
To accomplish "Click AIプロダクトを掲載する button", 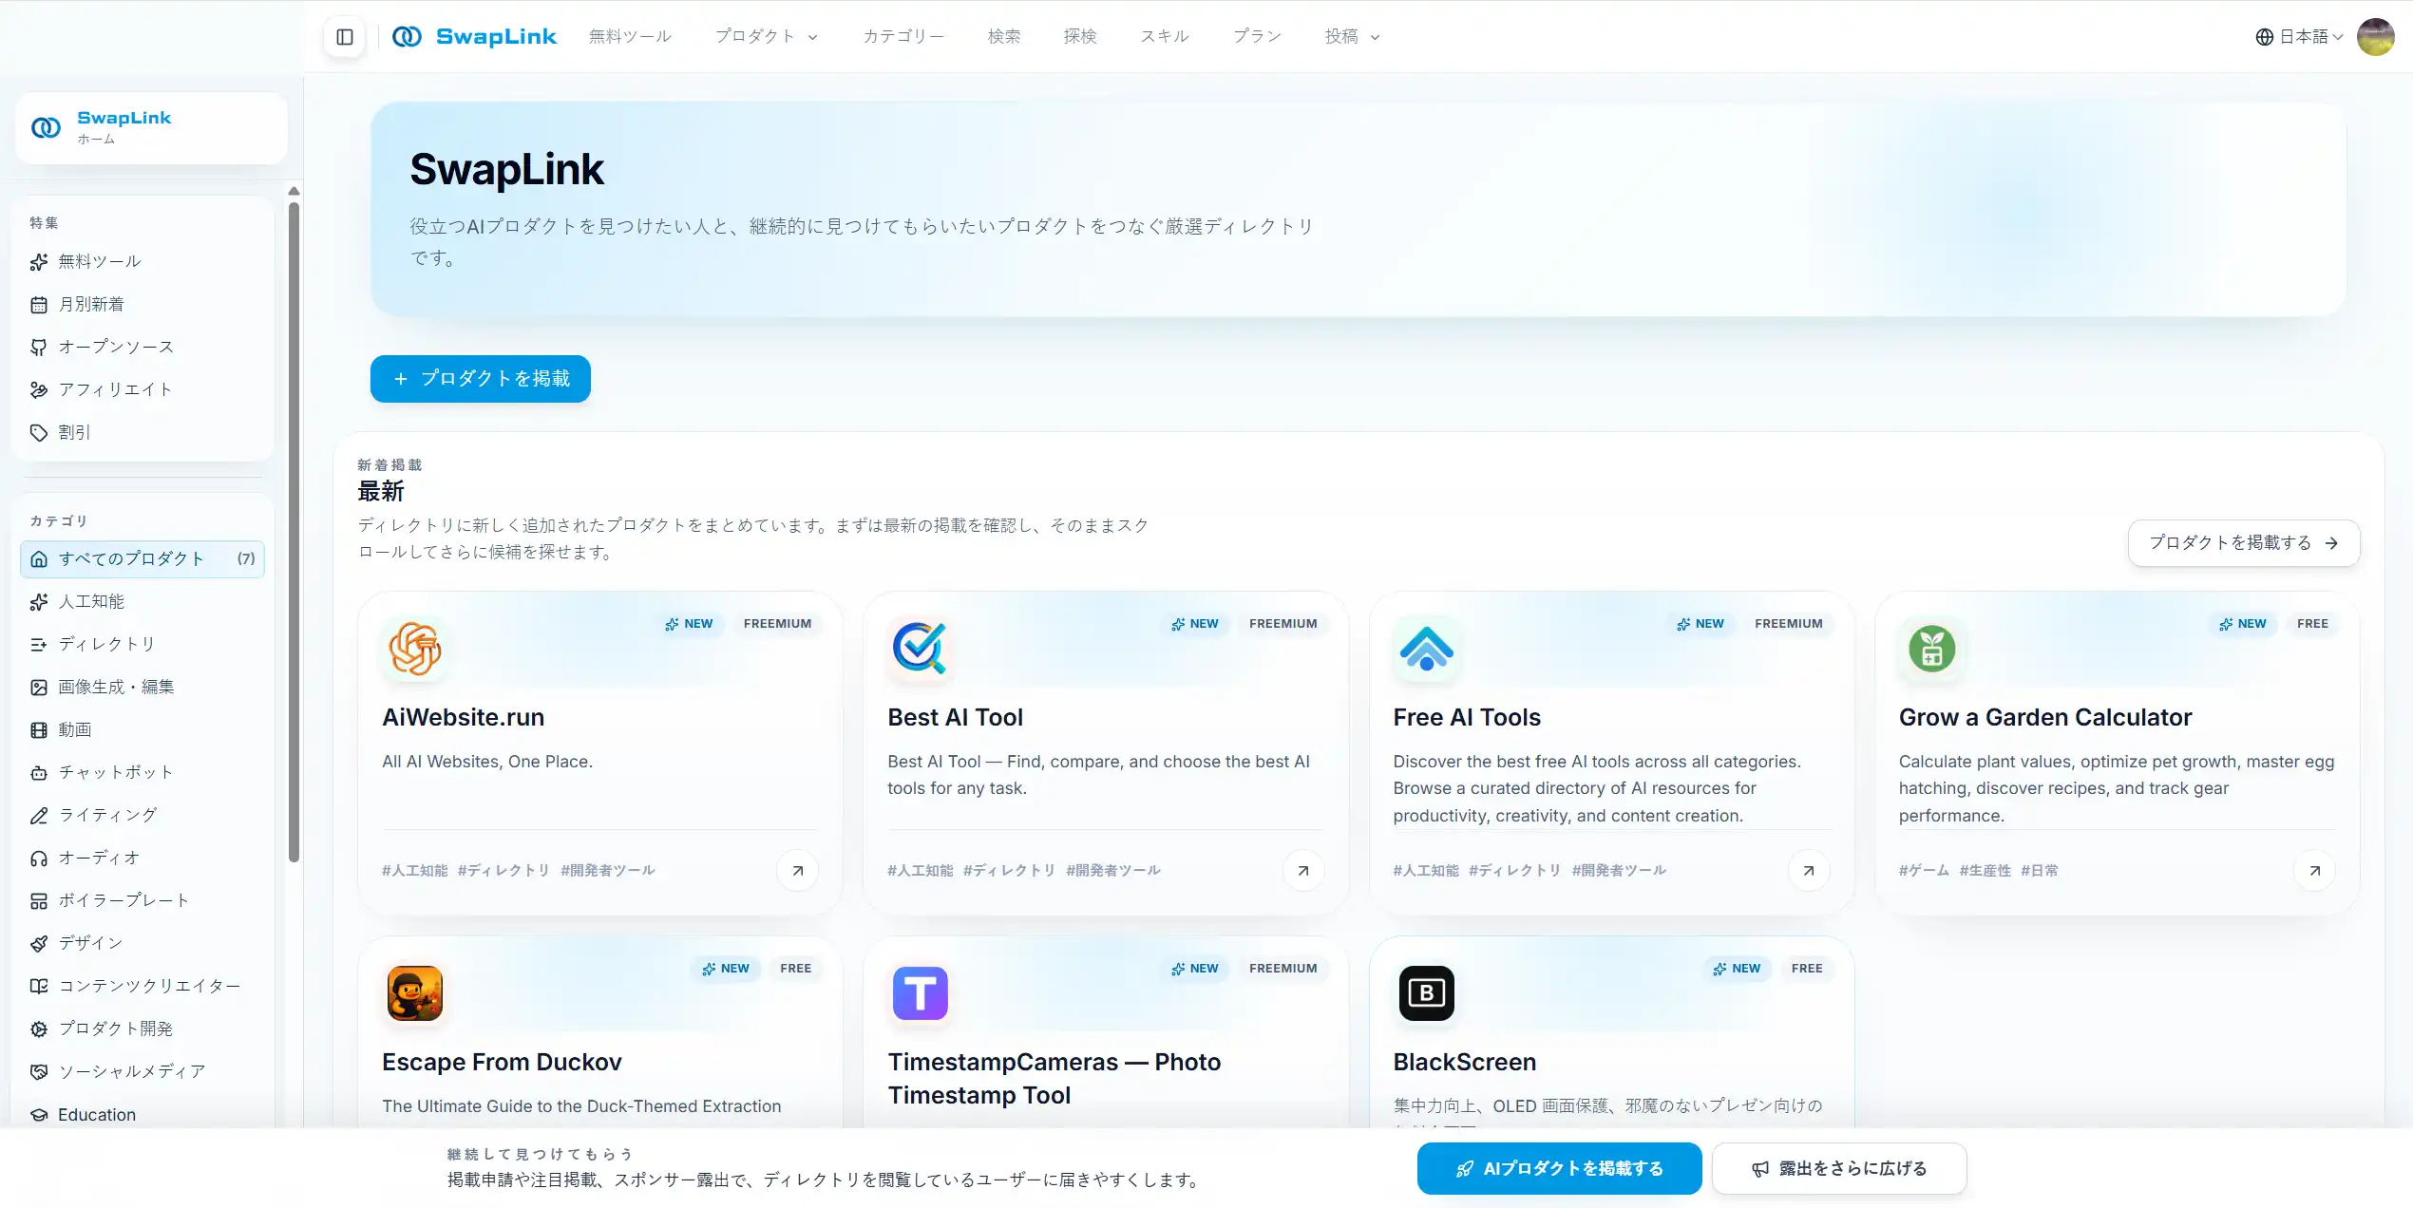I will click(1559, 1169).
